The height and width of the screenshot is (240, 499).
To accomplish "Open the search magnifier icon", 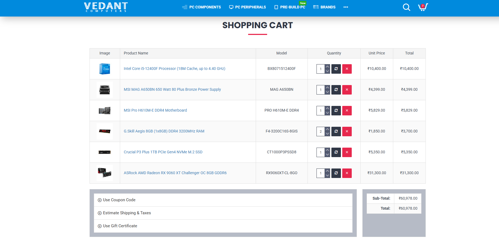I will click(x=406, y=7).
